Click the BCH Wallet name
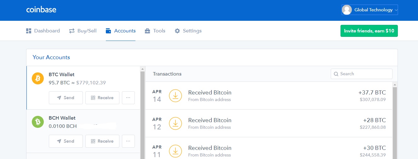The width and height of the screenshot is (418, 159). 62,118
